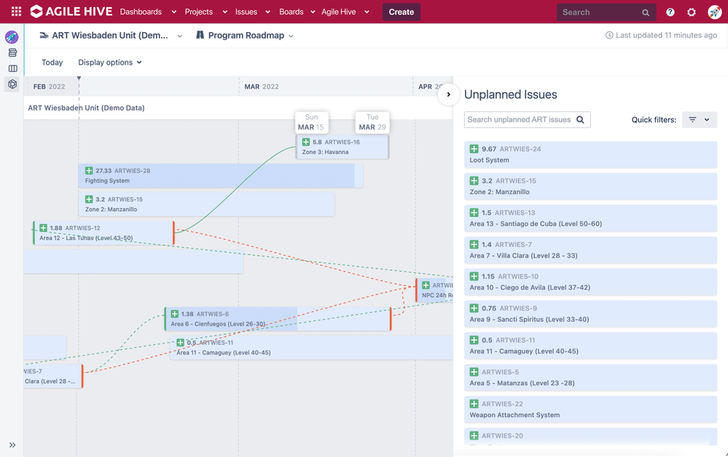Click the Create button
The width and height of the screenshot is (728, 457).
pos(401,12)
